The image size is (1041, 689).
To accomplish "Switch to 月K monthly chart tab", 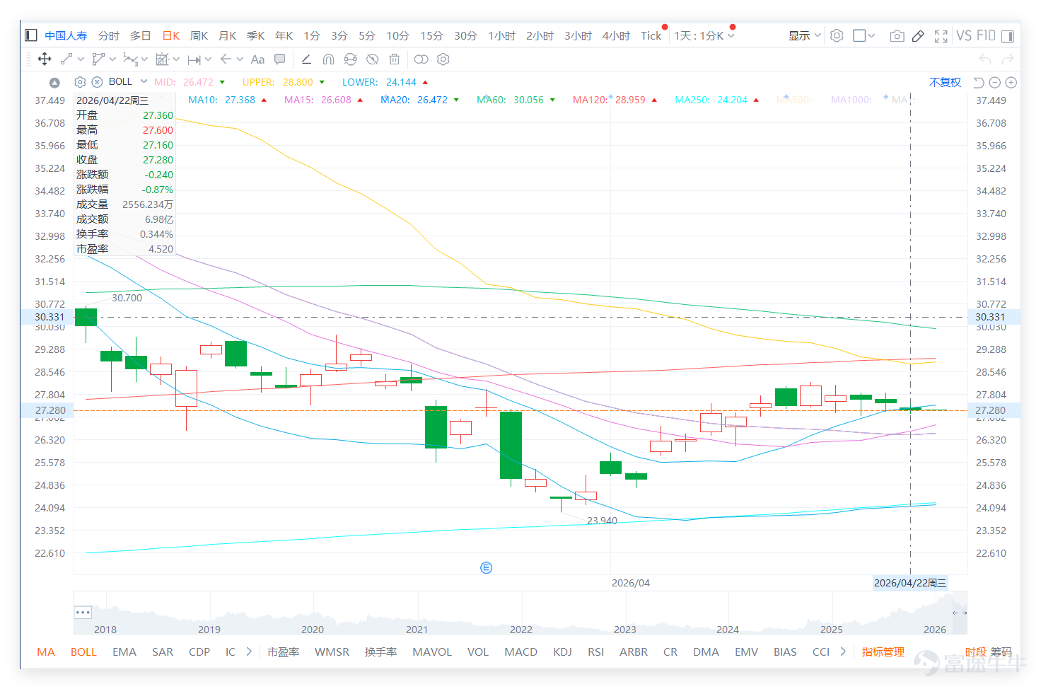I will click(x=228, y=35).
